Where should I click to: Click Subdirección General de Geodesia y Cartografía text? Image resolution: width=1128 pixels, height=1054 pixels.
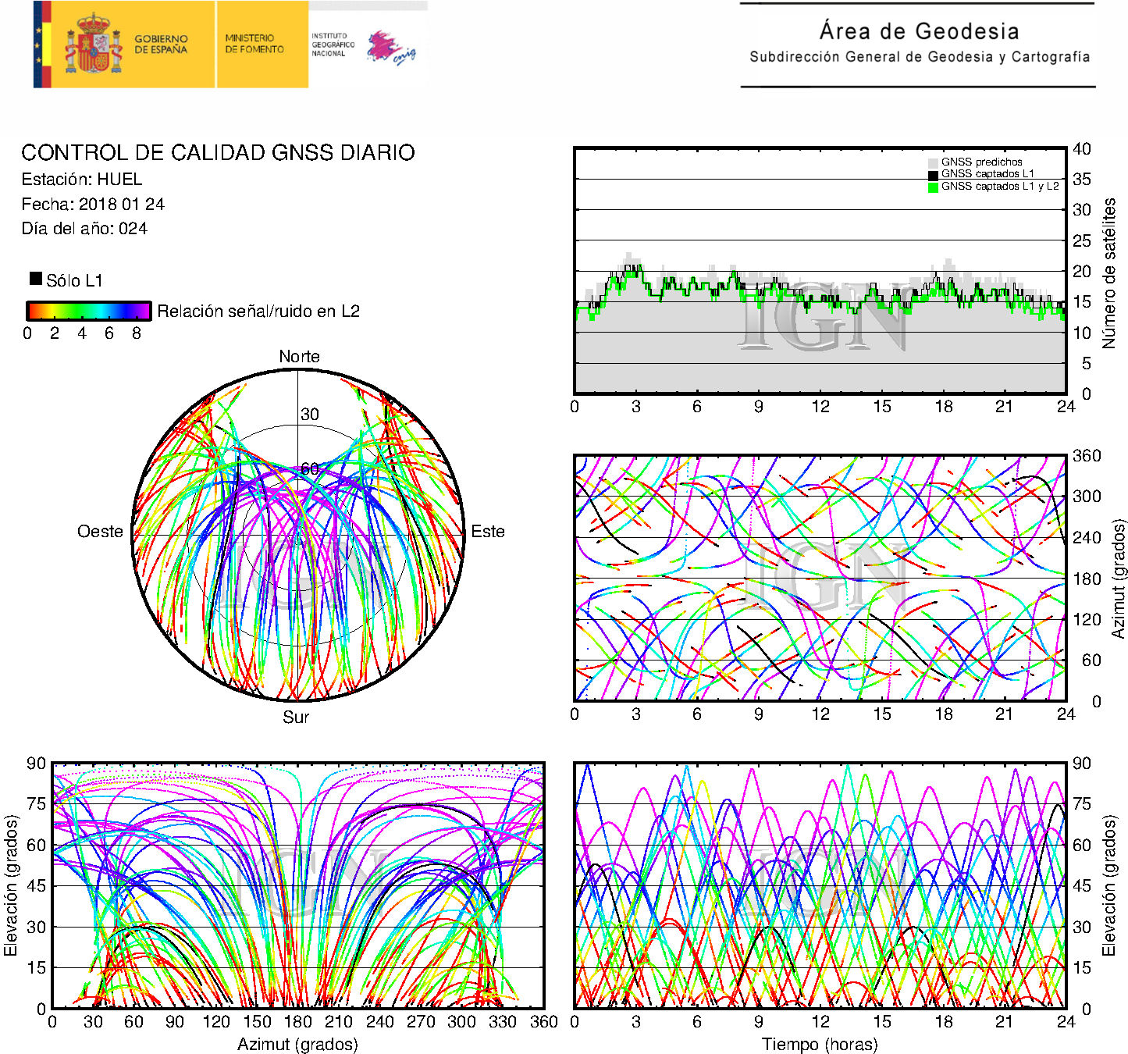click(919, 57)
